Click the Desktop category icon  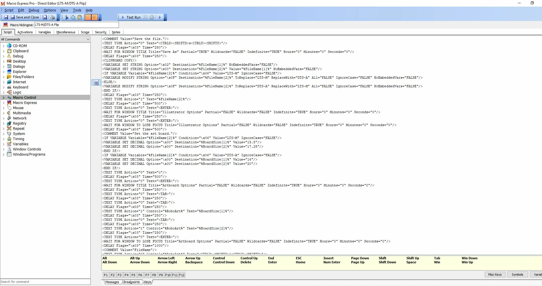click(9, 61)
